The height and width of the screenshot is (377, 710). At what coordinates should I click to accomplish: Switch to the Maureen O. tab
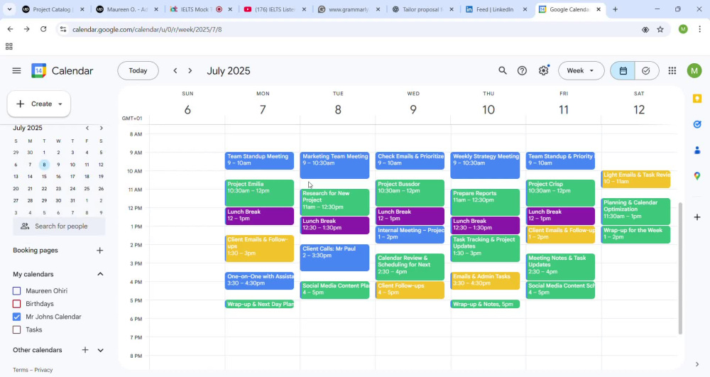pos(127,9)
